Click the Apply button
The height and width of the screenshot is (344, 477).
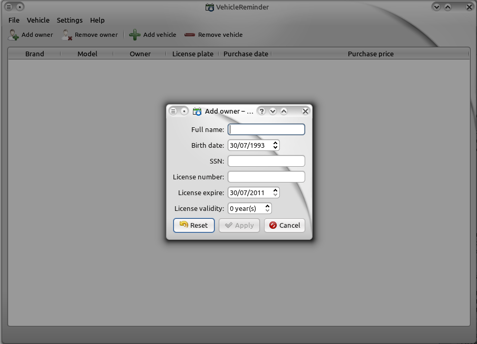tap(239, 225)
